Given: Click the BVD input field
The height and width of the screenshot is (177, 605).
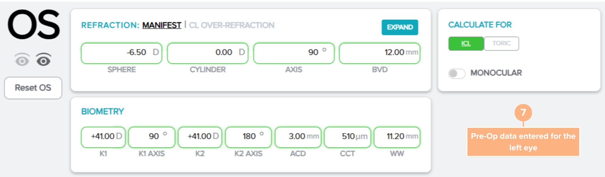Looking at the screenshot, I should point(379,53).
